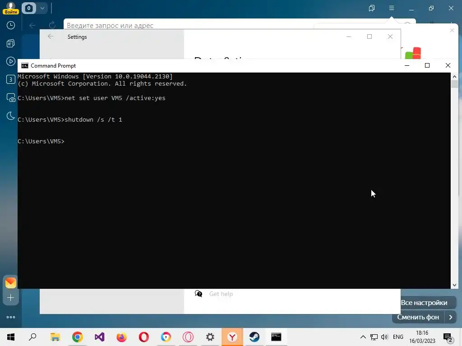Click Get help link in Settings

[221, 294]
